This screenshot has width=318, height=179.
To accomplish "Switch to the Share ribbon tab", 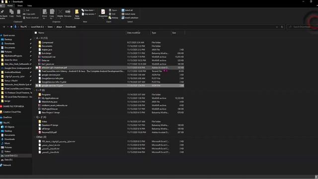I will click(x=20, y=5).
